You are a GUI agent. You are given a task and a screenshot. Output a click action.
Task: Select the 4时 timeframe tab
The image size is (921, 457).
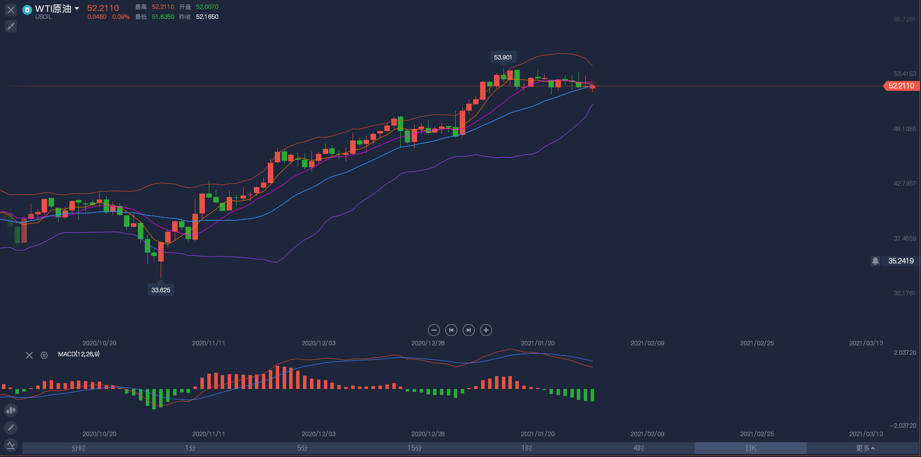pyautogui.click(x=639, y=448)
